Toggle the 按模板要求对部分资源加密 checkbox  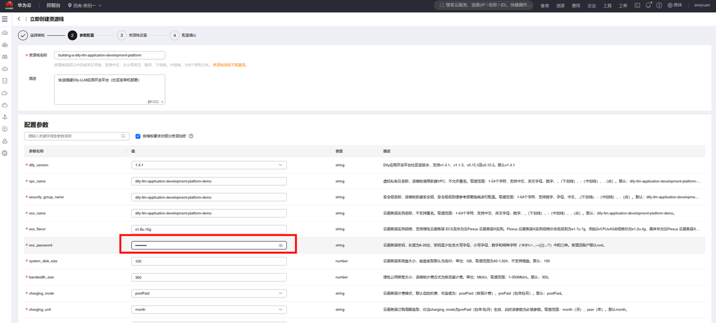coord(138,136)
